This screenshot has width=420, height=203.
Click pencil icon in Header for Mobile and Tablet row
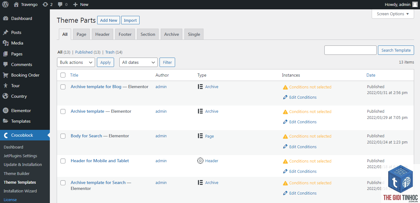point(285,171)
